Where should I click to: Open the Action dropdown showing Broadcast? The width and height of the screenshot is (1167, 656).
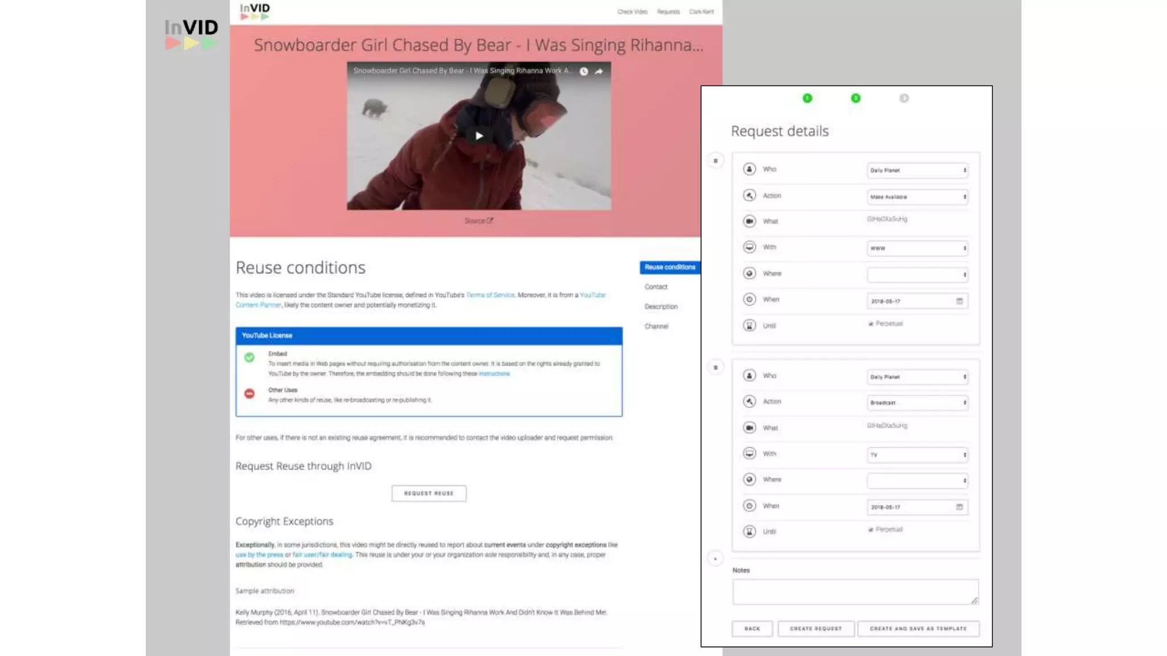917,403
